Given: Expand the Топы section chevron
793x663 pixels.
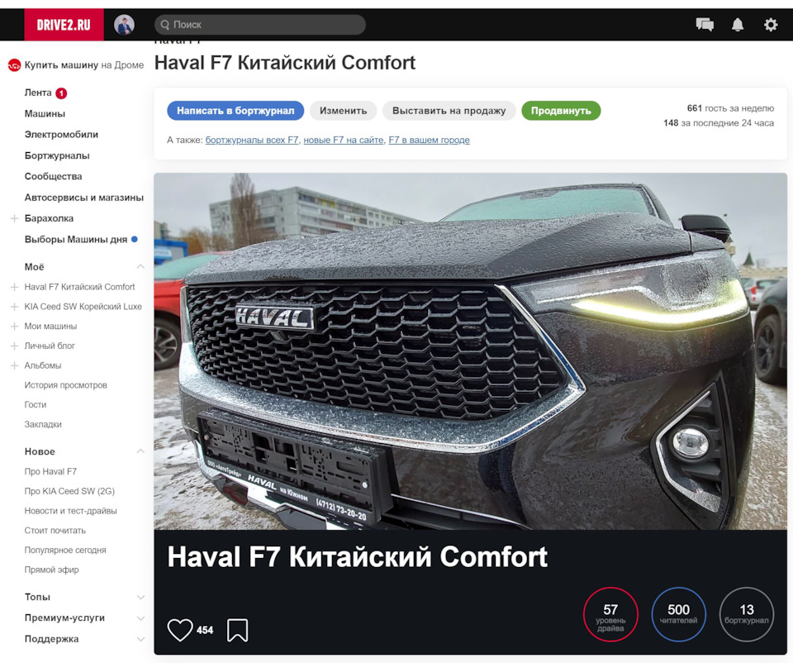Looking at the screenshot, I should (140, 597).
